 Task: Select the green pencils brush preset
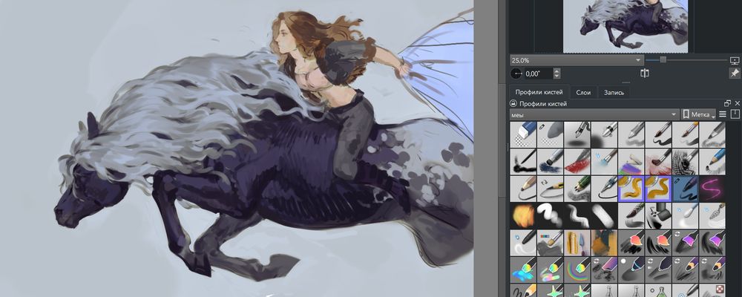577,189
